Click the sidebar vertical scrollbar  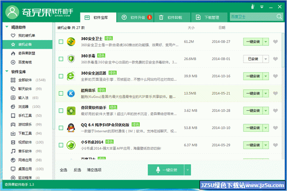pos(54,76)
